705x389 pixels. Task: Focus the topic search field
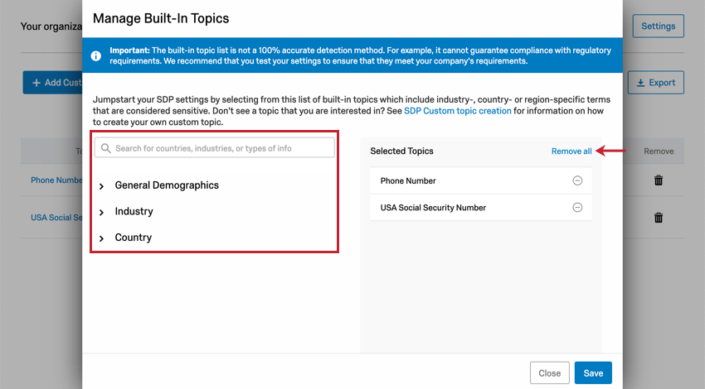pos(220,148)
